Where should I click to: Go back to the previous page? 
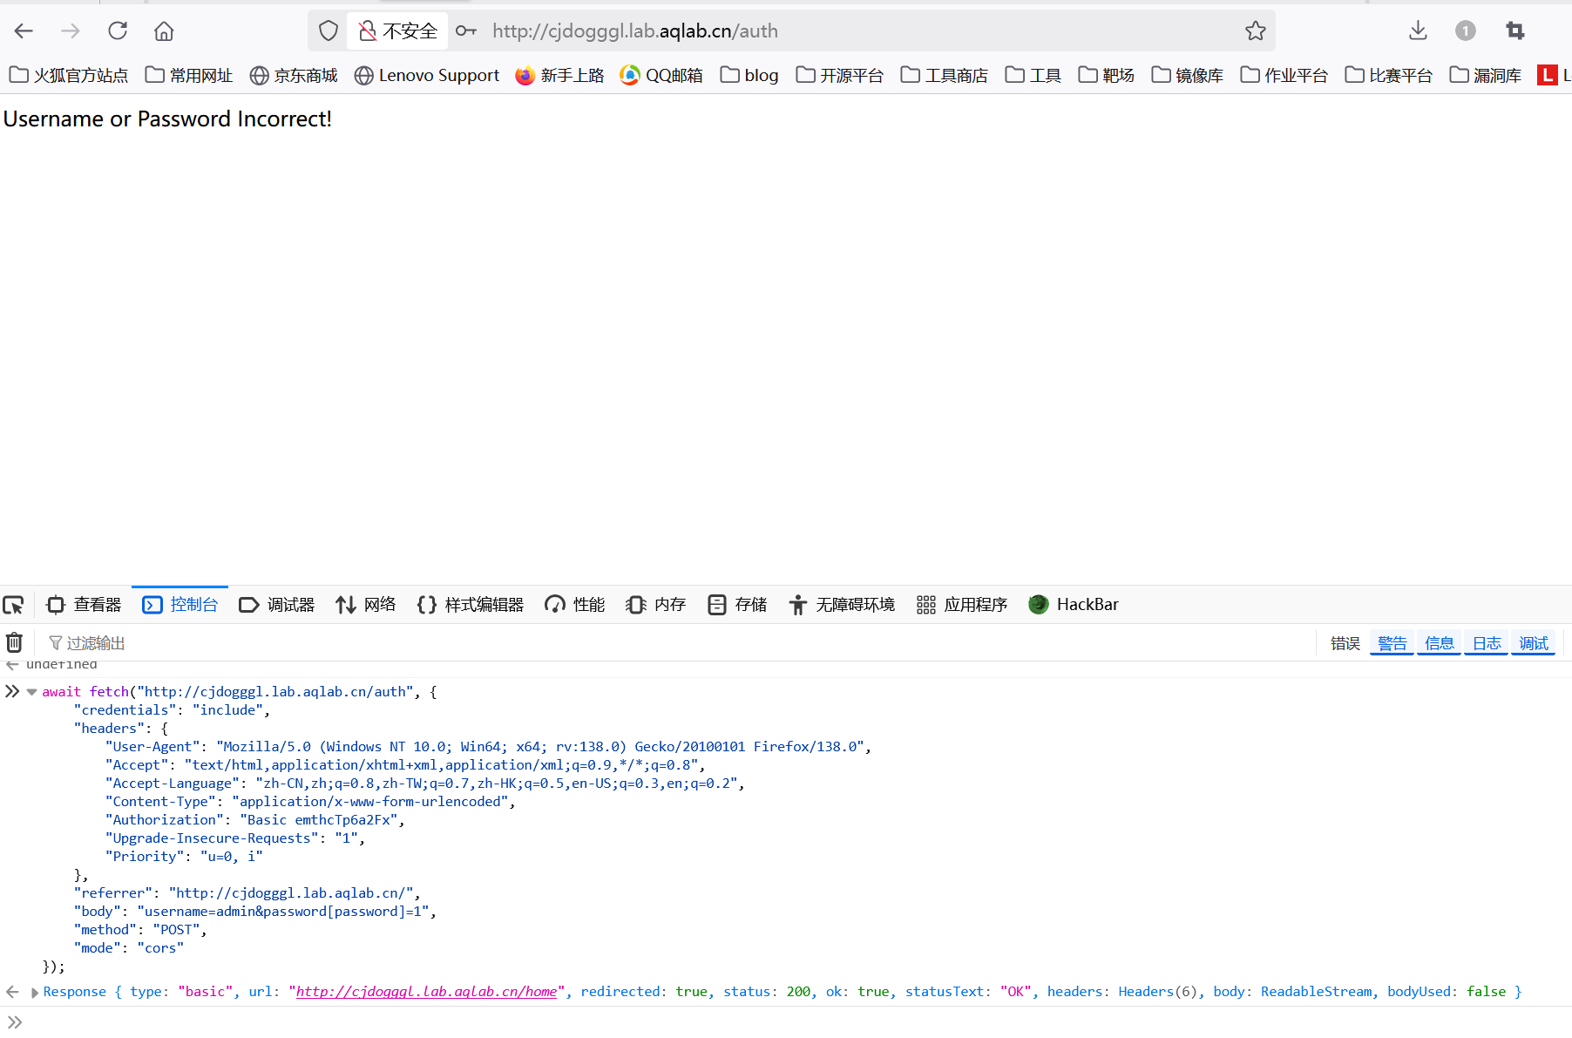click(x=24, y=31)
